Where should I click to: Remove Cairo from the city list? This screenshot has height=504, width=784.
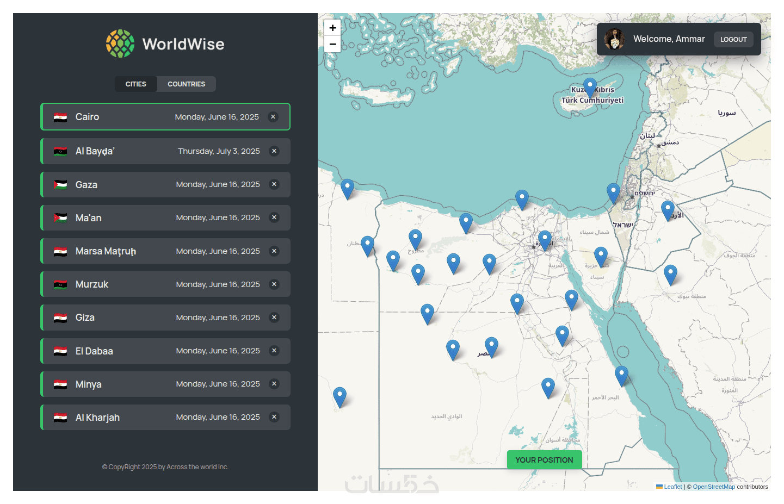click(273, 117)
